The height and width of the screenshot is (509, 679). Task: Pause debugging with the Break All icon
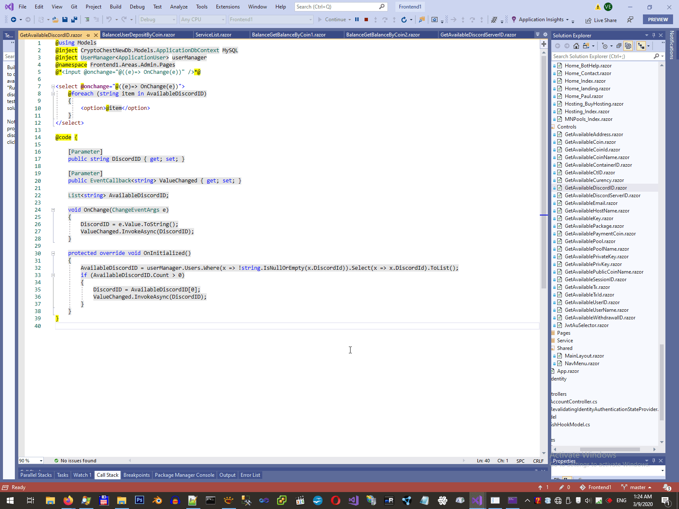[x=357, y=20]
